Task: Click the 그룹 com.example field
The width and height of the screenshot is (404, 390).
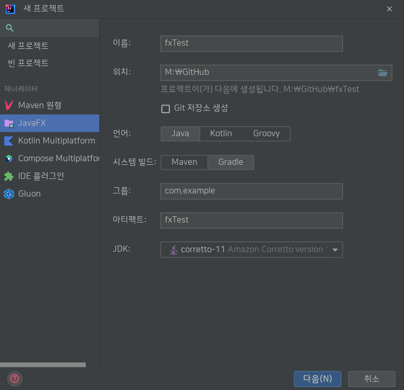Action: 252,191
